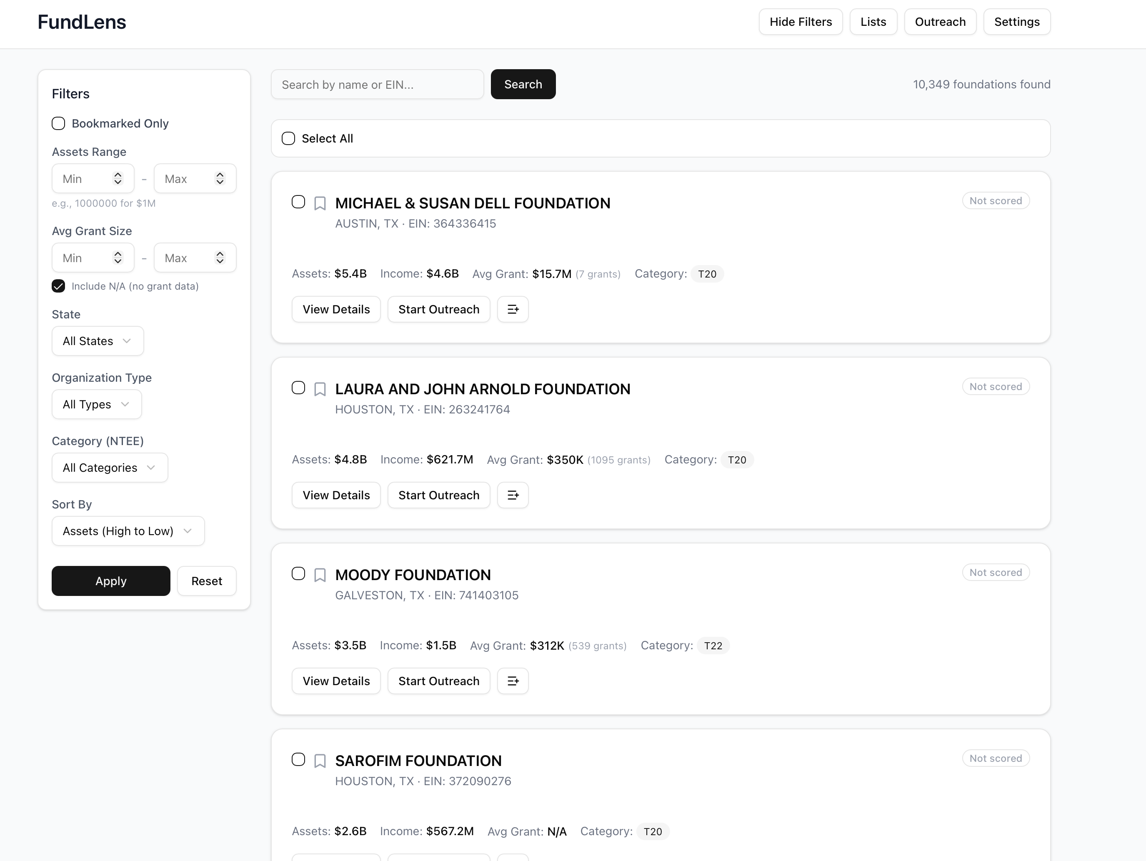Open the All States dropdown

pos(98,341)
